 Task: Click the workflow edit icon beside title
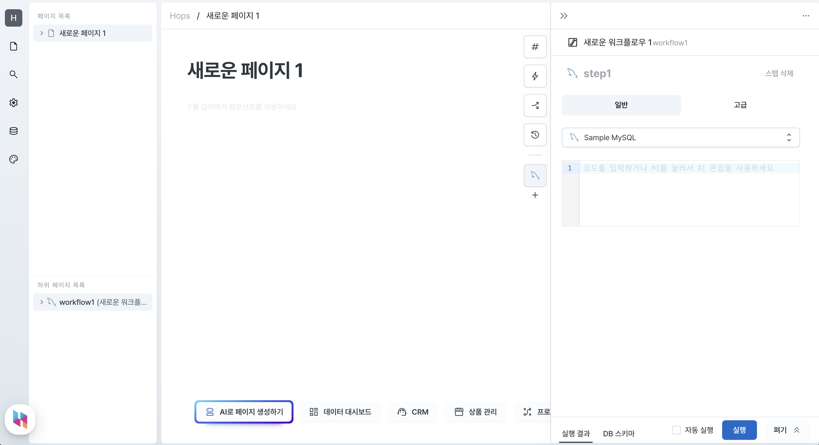[x=572, y=43]
